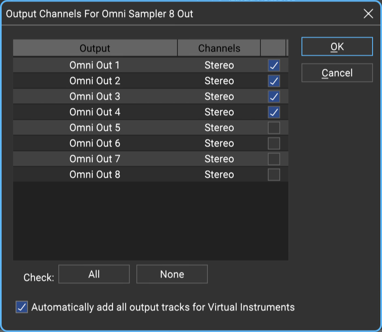382x332 pixels.
Task: Enable the Omni Out 5 checkbox
Action: pyautogui.click(x=274, y=128)
